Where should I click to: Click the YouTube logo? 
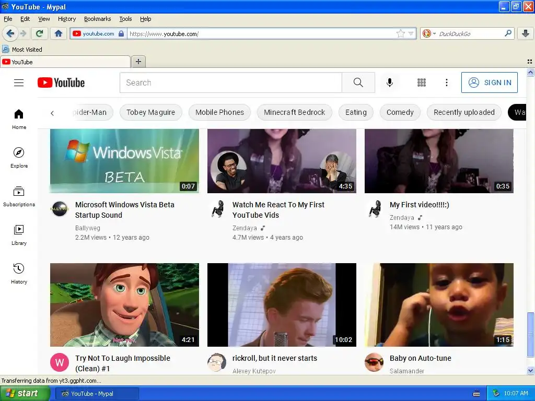(61, 82)
